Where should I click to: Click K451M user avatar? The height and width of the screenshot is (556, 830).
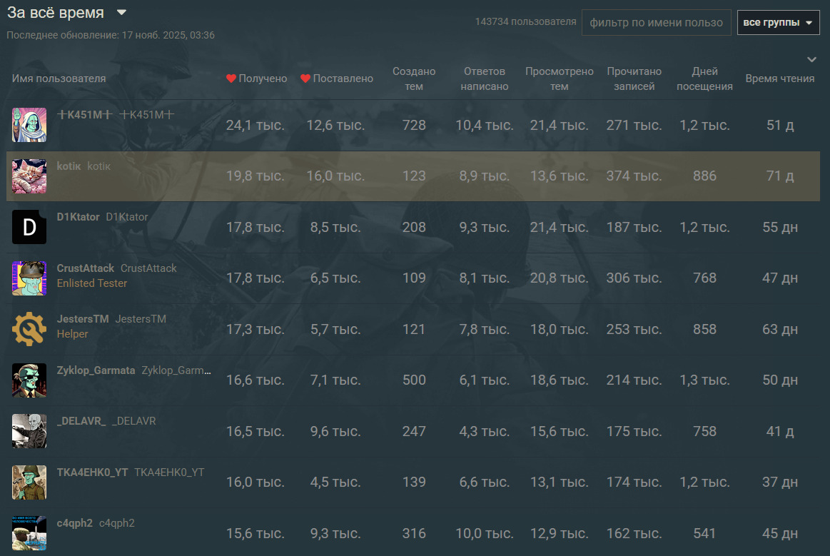point(29,125)
